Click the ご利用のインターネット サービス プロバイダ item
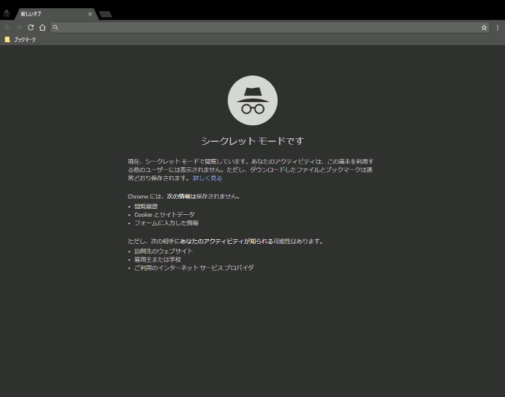 coord(194,268)
